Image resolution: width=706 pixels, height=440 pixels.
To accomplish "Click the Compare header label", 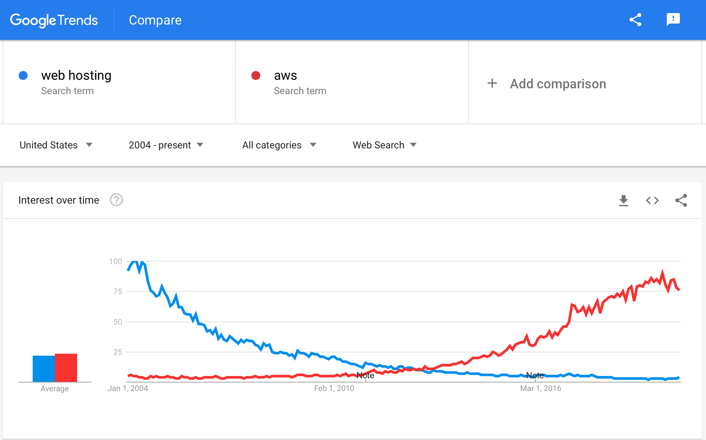I will (155, 20).
